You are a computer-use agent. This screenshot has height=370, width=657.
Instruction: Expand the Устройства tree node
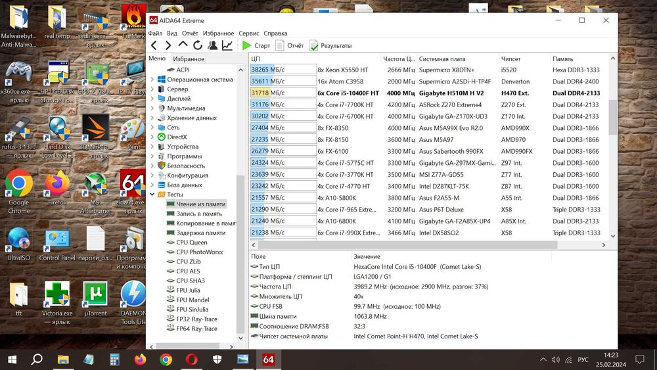[152, 147]
